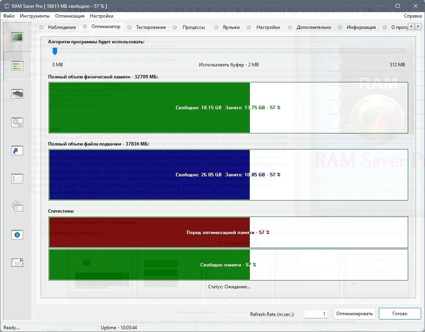Click the Оптимизировать button
The image size is (425, 332).
[x=354, y=314]
